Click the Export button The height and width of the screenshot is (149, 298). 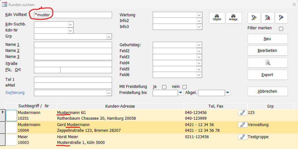[268, 75]
